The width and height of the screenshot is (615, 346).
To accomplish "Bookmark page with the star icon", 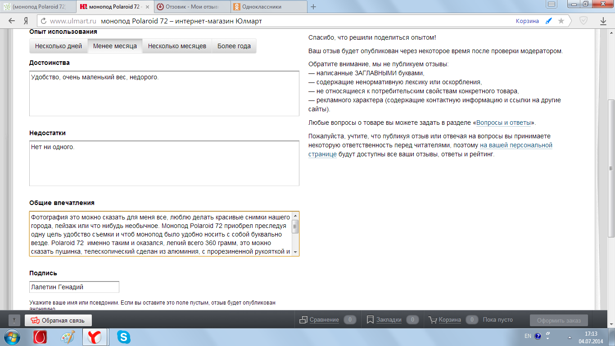I will [x=561, y=21].
